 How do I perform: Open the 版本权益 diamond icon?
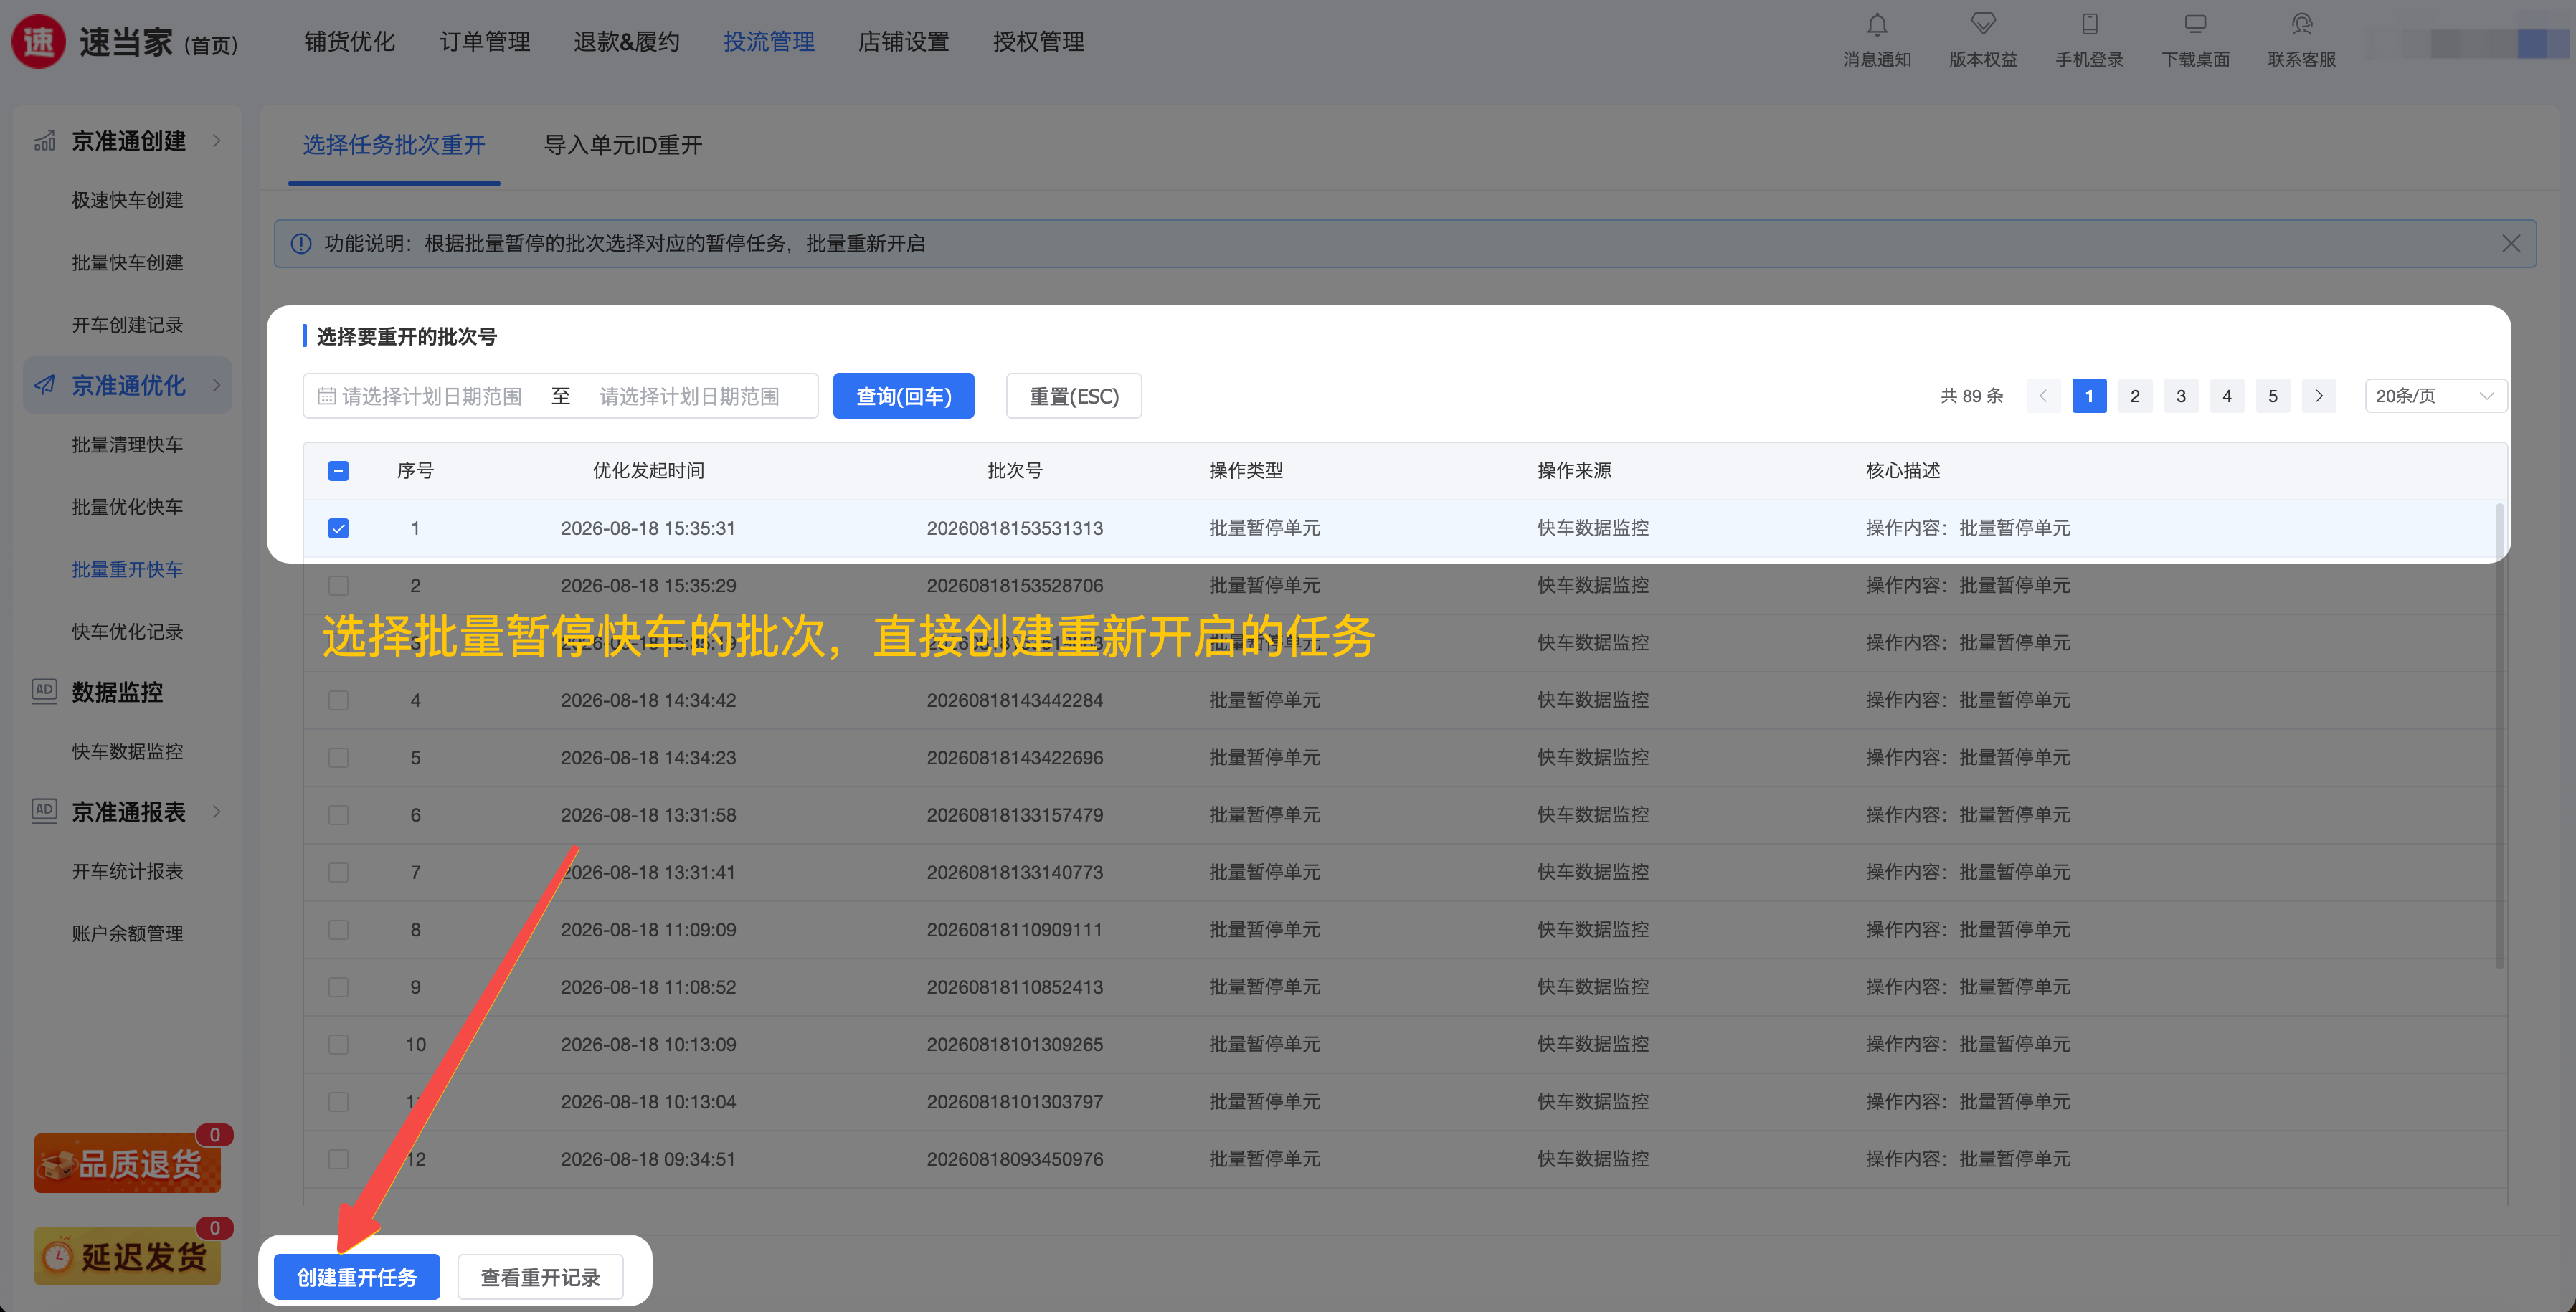pyautogui.click(x=1983, y=24)
